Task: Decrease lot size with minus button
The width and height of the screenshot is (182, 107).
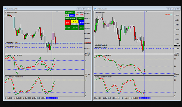Action: 73,24
